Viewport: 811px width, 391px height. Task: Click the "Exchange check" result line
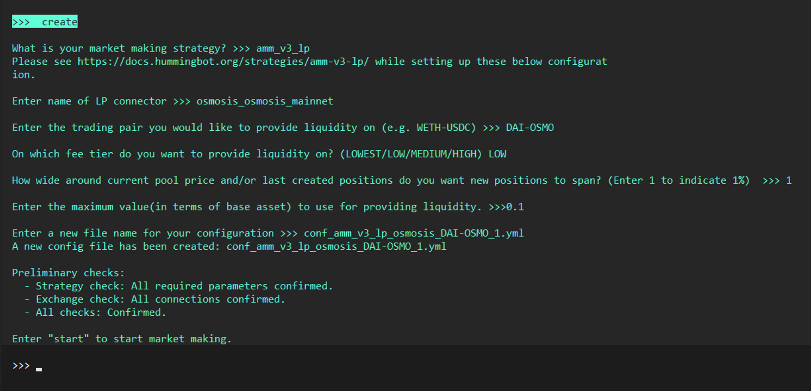[x=160, y=300]
